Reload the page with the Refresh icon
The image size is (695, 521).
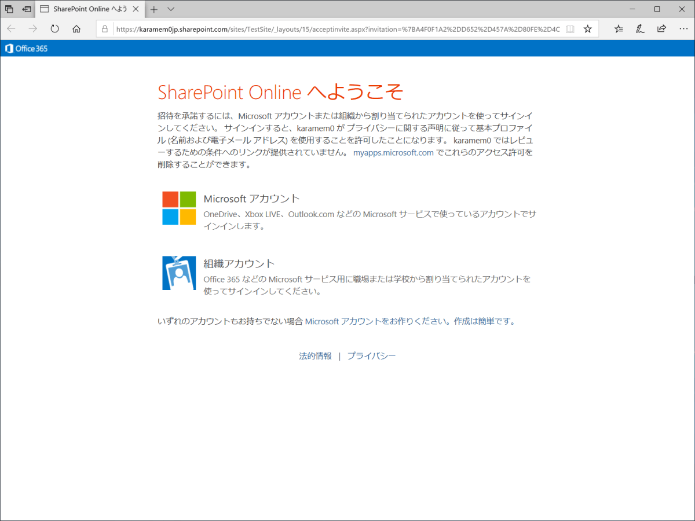click(55, 29)
